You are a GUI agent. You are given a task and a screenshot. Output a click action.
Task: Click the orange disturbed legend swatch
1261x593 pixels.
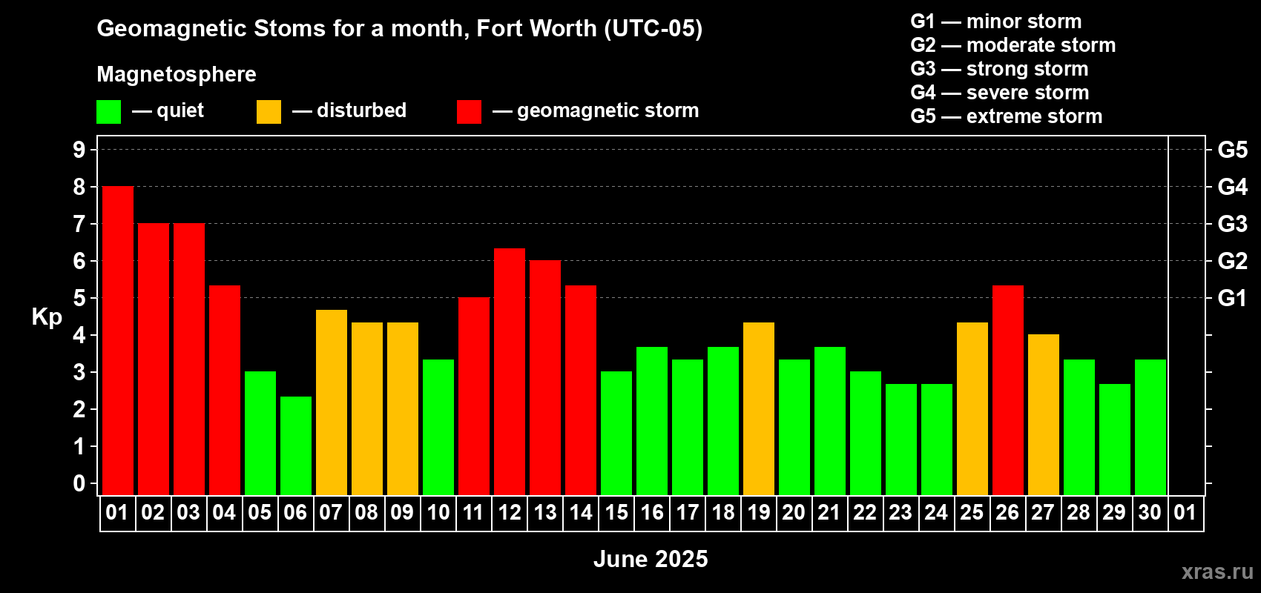pyautogui.click(x=269, y=112)
